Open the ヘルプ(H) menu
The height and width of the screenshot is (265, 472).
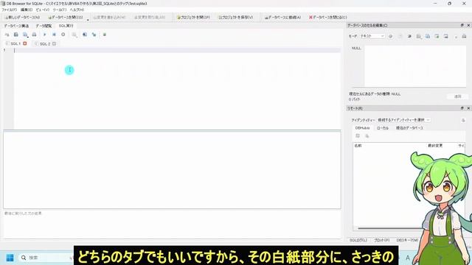pyautogui.click(x=77, y=10)
